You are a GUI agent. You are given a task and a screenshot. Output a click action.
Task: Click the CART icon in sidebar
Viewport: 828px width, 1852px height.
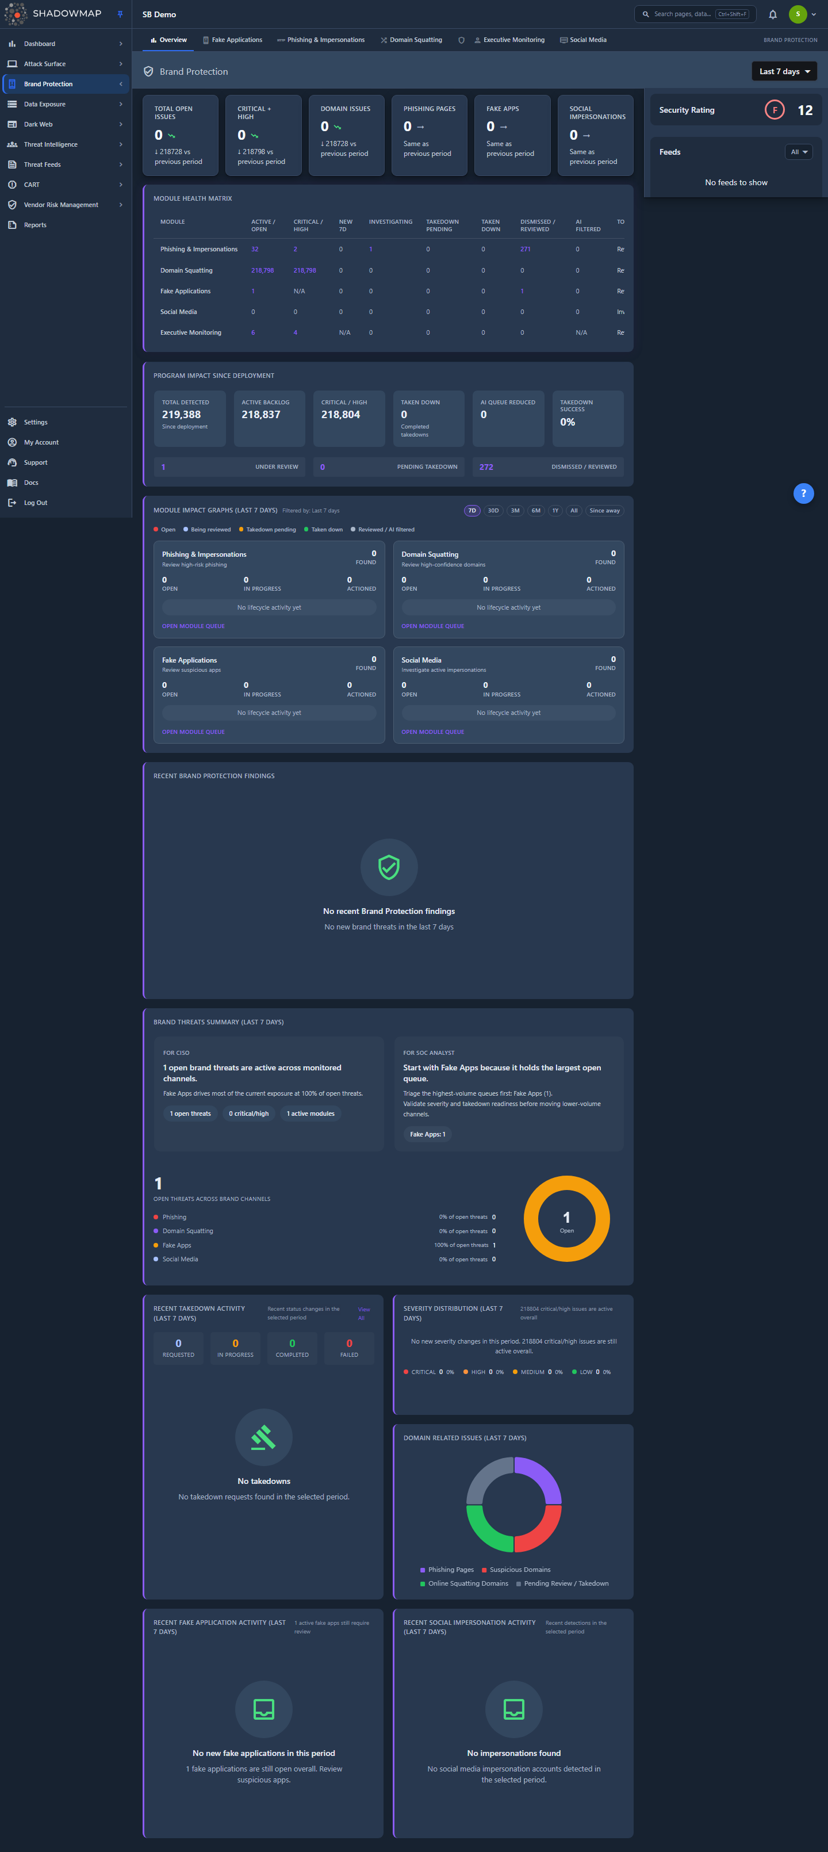tap(12, 185)
